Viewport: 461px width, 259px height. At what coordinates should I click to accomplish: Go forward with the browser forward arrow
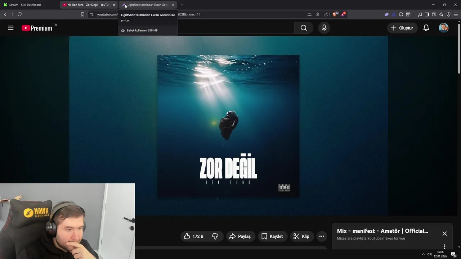pos(12,14)
